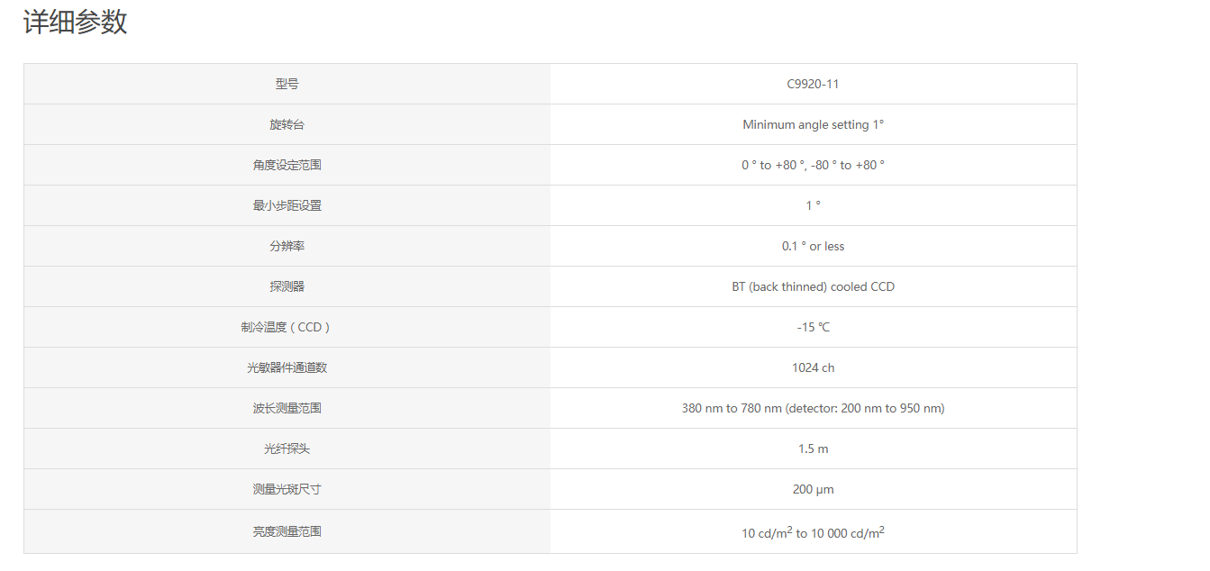The width and height of the screenshot is (1210, 571).
Task: Select the 光敏器件通道数 label
Action: point(287,367)
